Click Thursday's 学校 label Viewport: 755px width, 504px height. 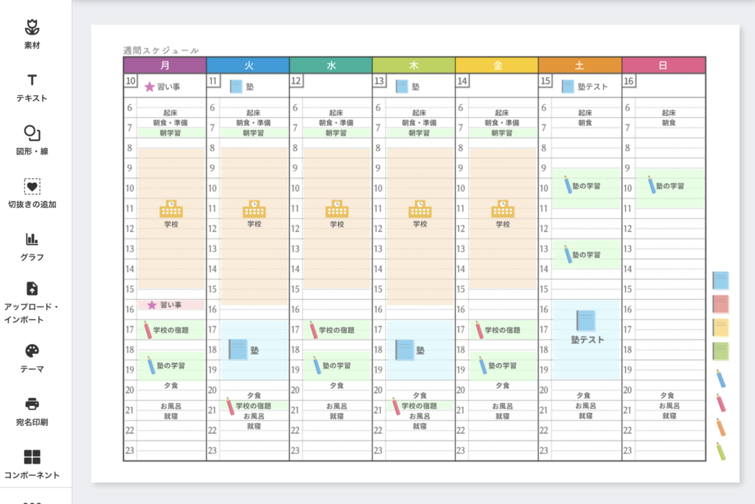tap(420, 224)
